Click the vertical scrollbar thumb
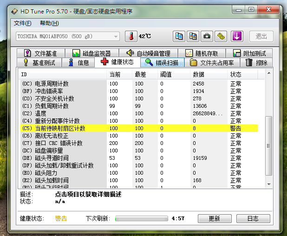Viewport: 287px width, 236px height. (x=269, y=146)
